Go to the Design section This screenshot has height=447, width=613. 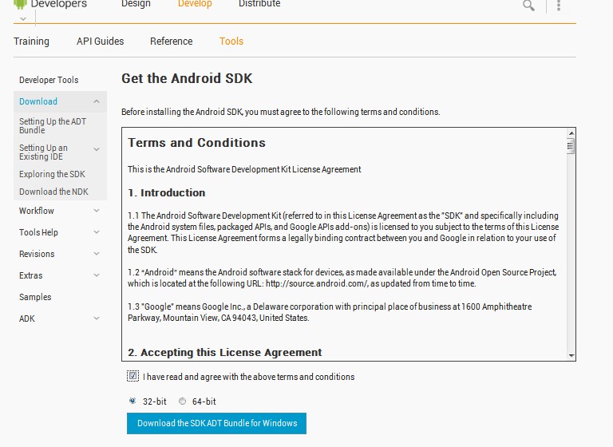click(136, 4)
